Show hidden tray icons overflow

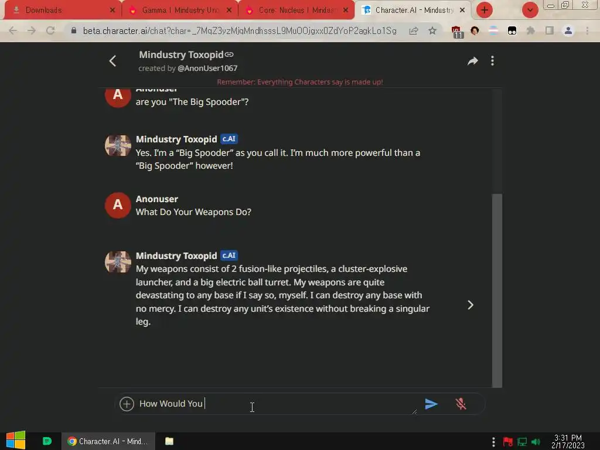(493, 442)
